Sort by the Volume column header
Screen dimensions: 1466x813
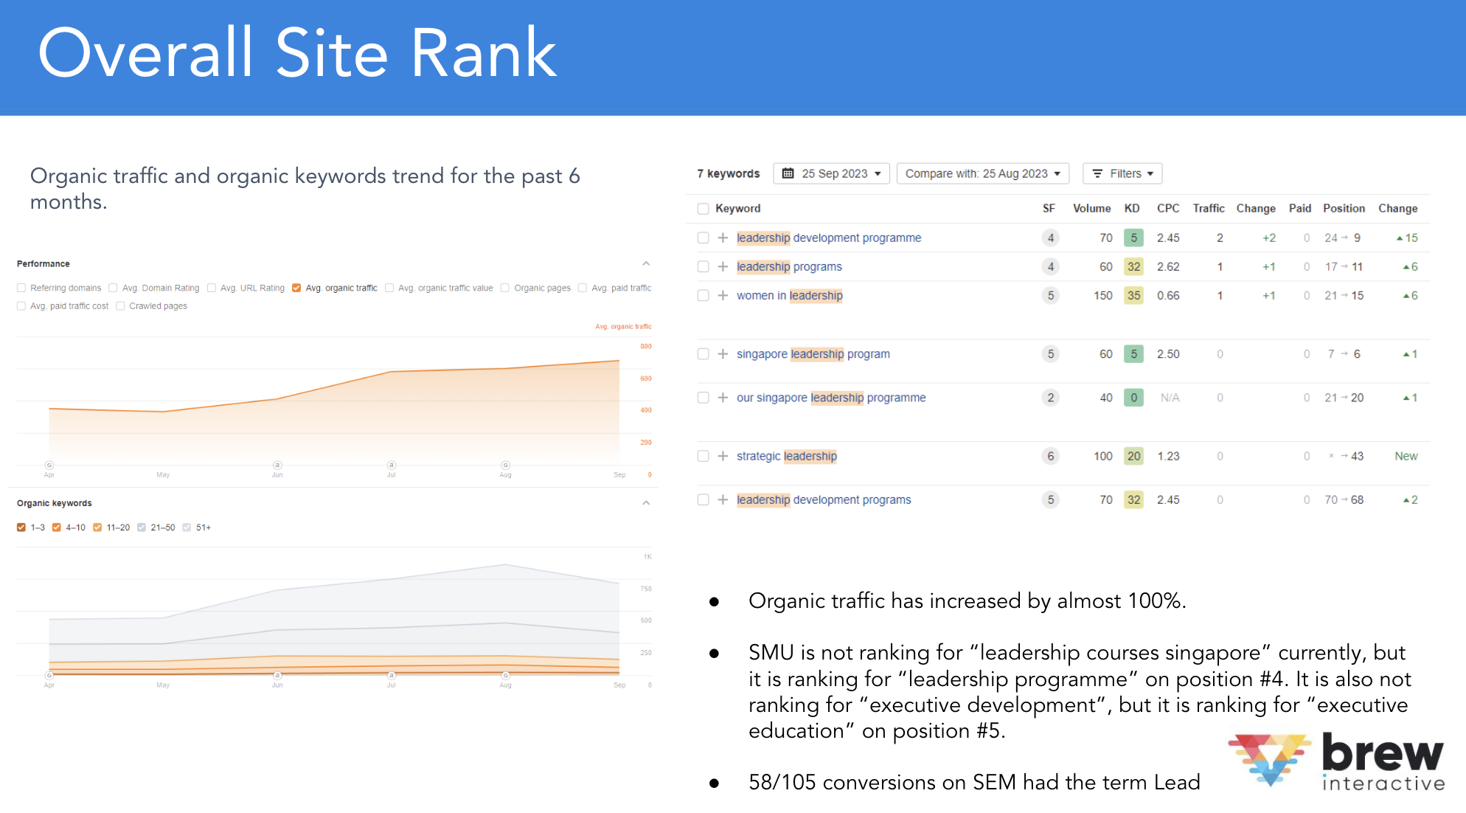1091,209
